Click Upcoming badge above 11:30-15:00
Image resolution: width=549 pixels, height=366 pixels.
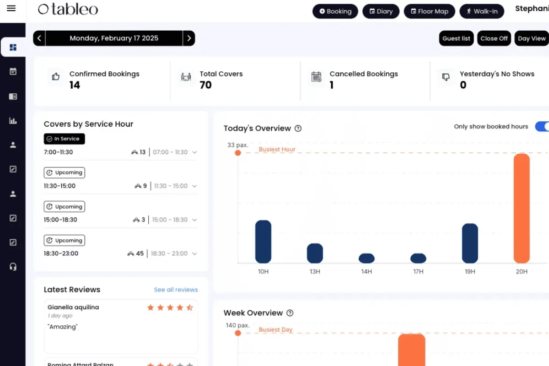click(x=64, y=173)
